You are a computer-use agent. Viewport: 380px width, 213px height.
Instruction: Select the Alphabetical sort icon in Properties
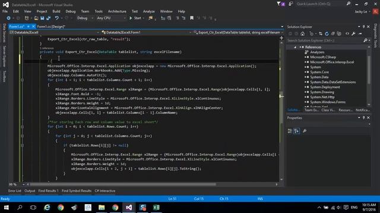pyautogui.click(x=297, y=131)
